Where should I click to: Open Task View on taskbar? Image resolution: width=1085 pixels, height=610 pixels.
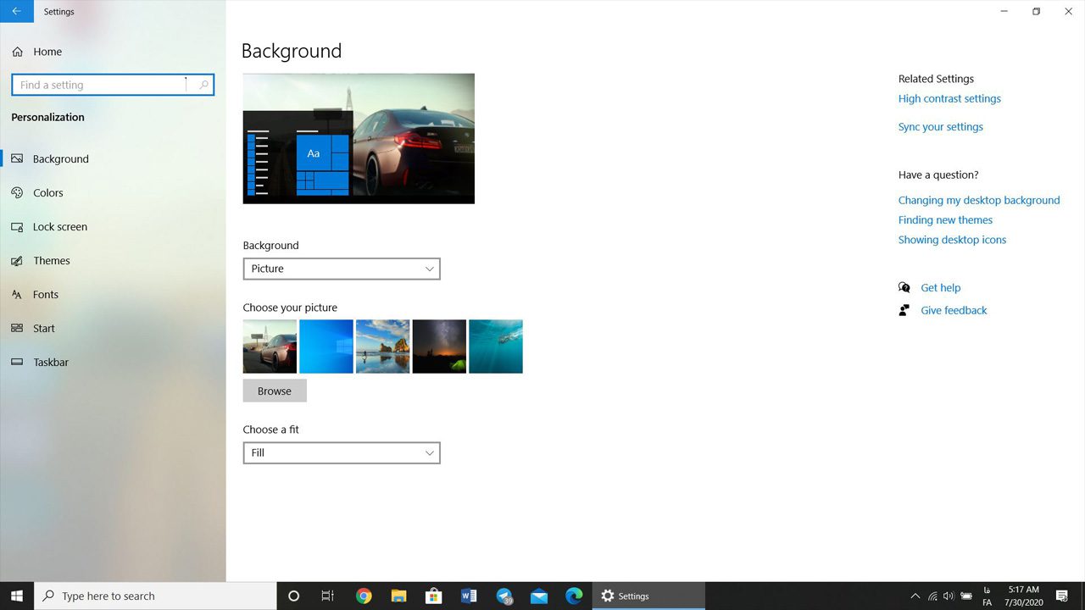pos(328,596)
